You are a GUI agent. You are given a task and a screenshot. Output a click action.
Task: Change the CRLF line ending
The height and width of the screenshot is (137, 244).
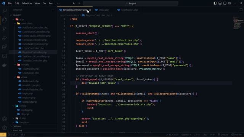(x=205, y=135)
